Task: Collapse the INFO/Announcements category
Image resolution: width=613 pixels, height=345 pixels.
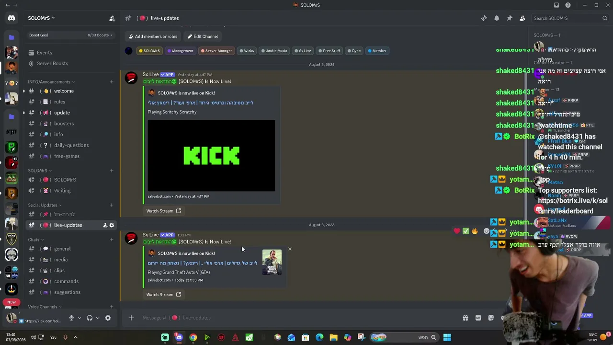Action: click(51, 82)
